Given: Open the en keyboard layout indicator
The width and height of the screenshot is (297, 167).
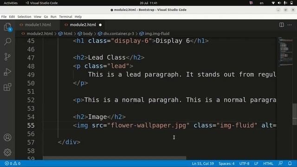Looking at the screenshot, I should click(261, 3).
